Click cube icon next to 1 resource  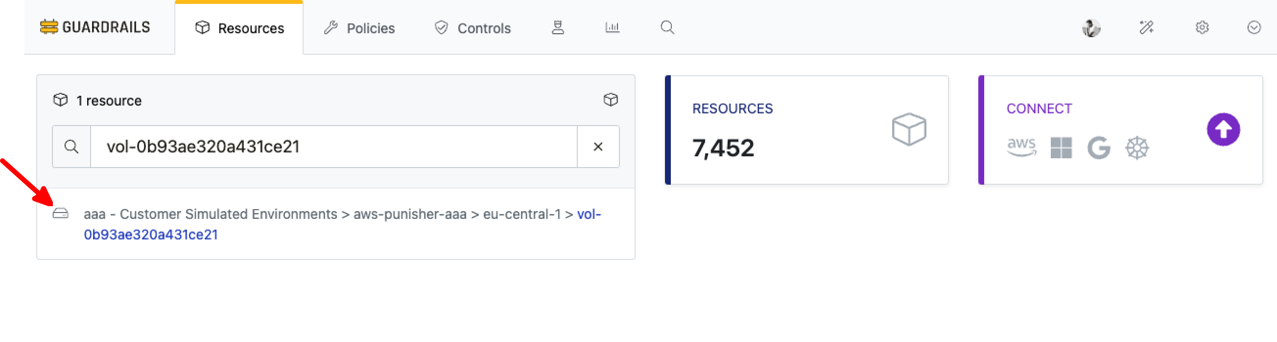[61, 100]
